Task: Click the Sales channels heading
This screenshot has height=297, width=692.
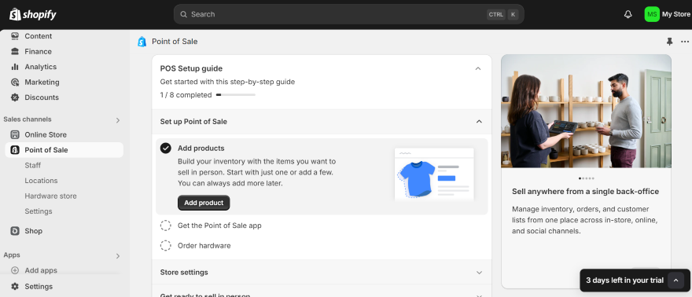Action: click(28, 119)
